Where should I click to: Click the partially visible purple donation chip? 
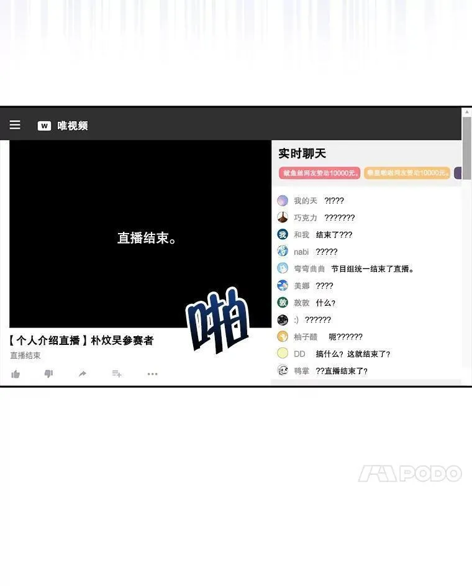458,173
